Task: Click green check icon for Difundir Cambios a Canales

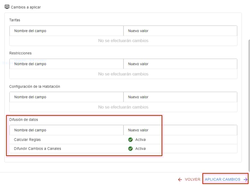Action: (130, 149)
